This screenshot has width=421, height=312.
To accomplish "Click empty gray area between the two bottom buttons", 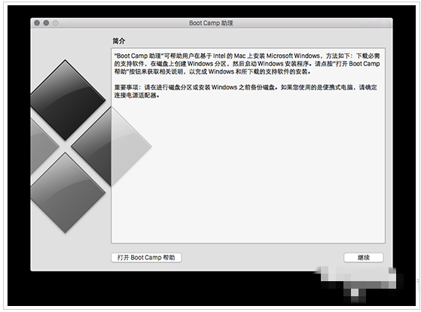I will click(x=263, y=258).
